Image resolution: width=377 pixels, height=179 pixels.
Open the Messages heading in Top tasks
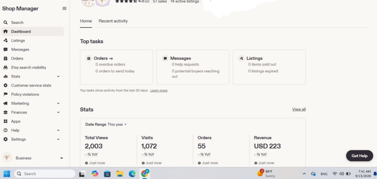pos(181,58)
